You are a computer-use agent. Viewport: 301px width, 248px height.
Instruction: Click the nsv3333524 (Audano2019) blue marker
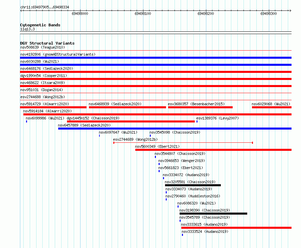coord(182,235)
